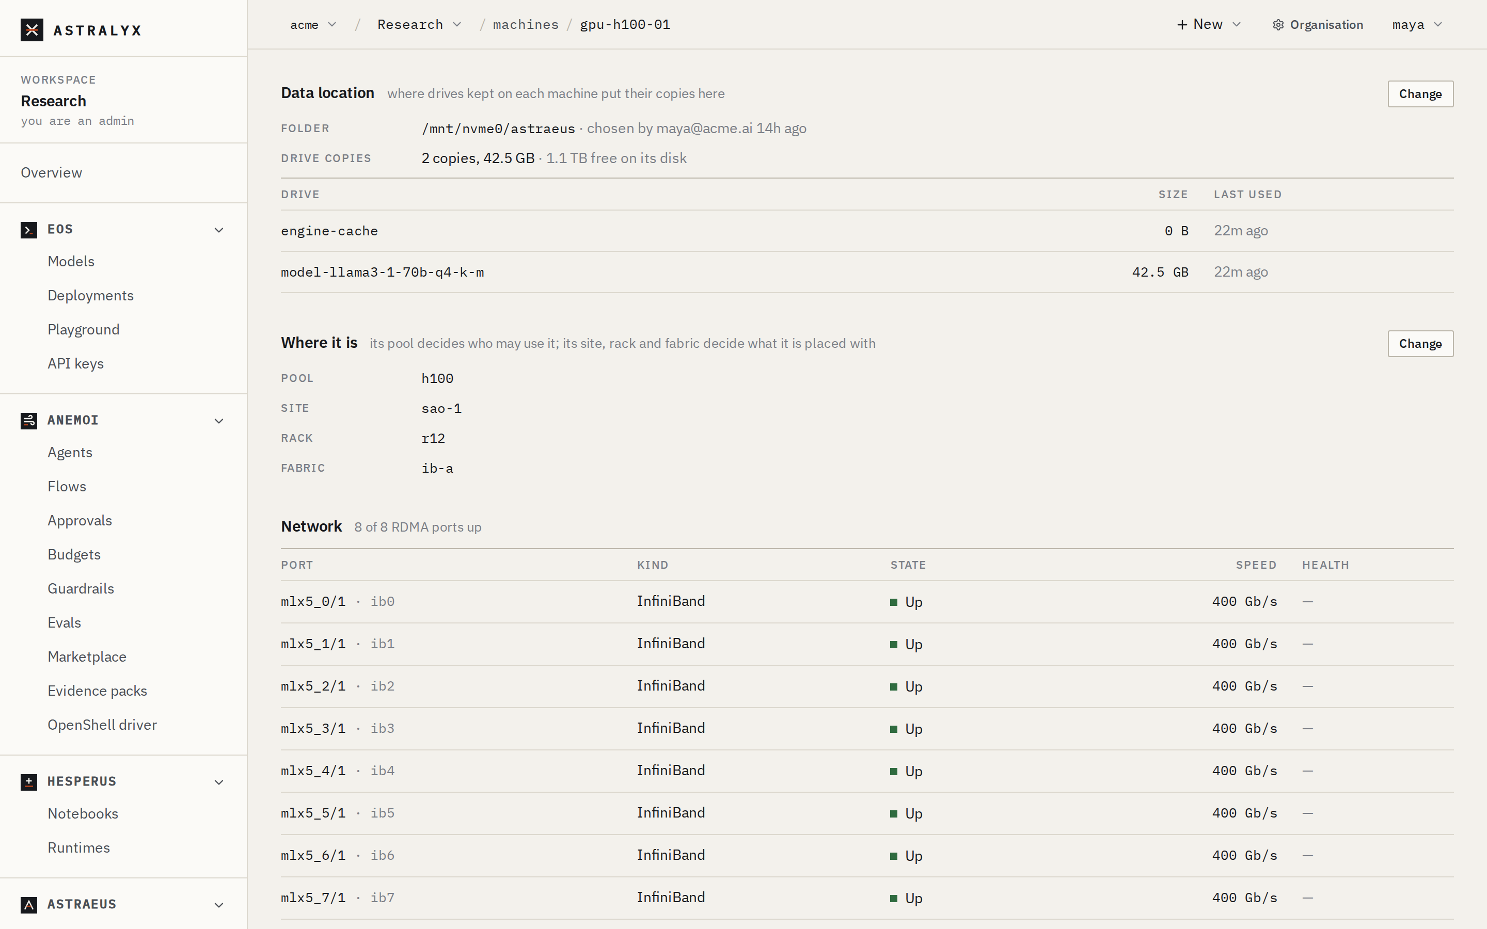1487x929 pixels.
Task: Click the Organisation gear icon
Action: (1278, 25)
